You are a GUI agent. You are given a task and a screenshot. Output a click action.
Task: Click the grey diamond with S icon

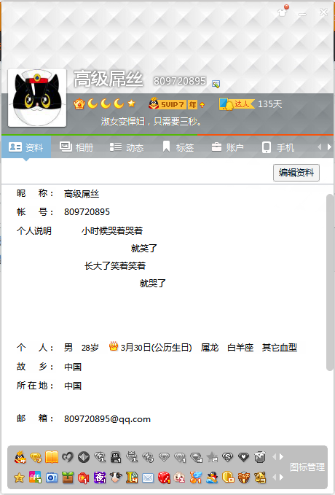coord(228,457)
